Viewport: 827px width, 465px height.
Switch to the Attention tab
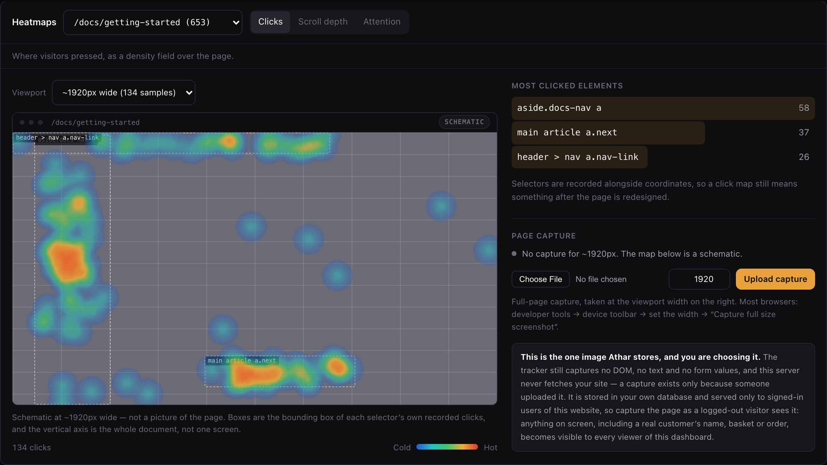tap(382, 22)
